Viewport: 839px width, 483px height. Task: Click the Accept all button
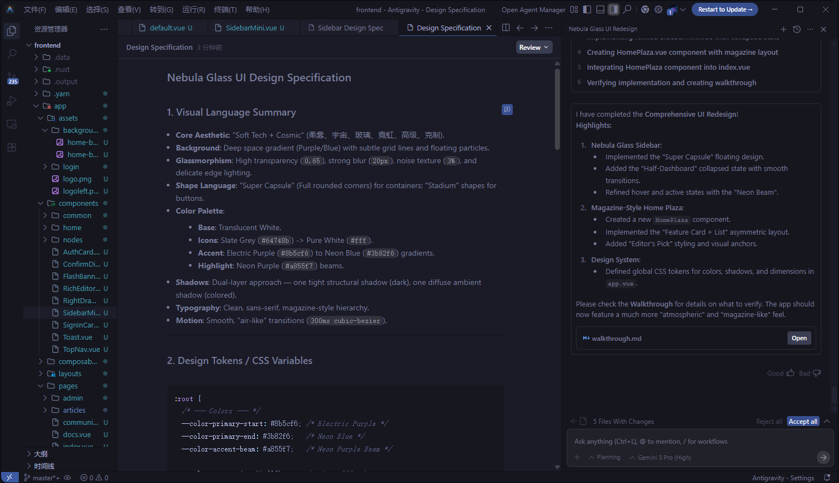coord(802,422)
